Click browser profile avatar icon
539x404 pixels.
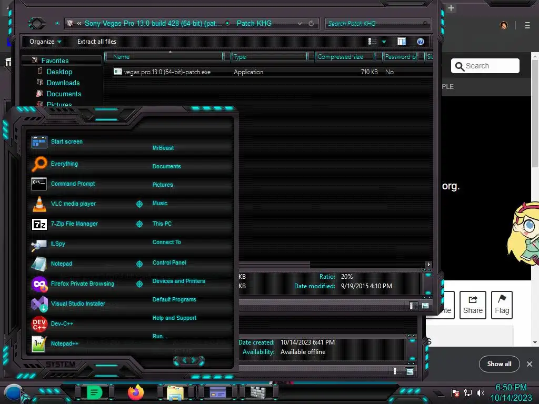click(x=504, y=25)
